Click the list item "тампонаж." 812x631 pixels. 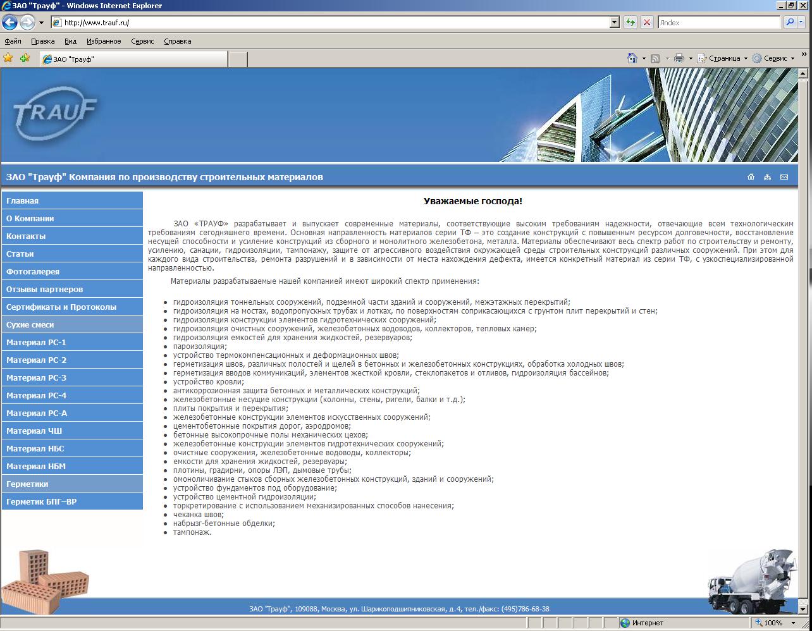pos(192,532)
